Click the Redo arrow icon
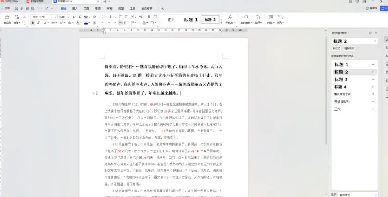The image size is (388, 197). (47, 8)
